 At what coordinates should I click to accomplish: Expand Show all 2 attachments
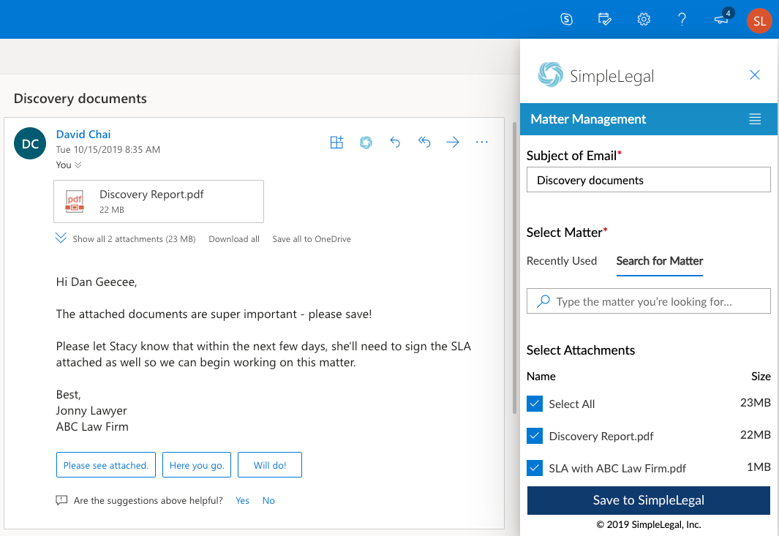126,239
